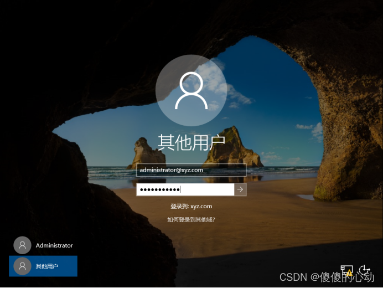Click the large user profile picture
The image size is (383, 288).
coord(191,90)
